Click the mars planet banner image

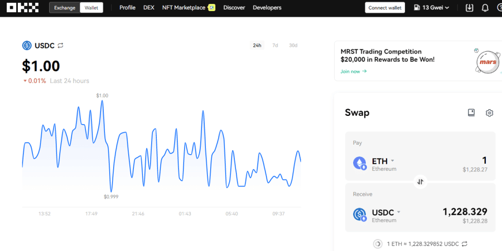487,61
